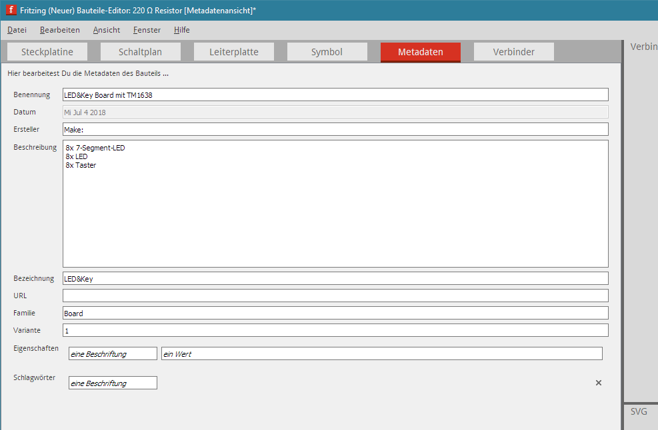Click the Fritzing app icon in title bar
This screenshot has width=658, height=430.
tap(11, 10)
